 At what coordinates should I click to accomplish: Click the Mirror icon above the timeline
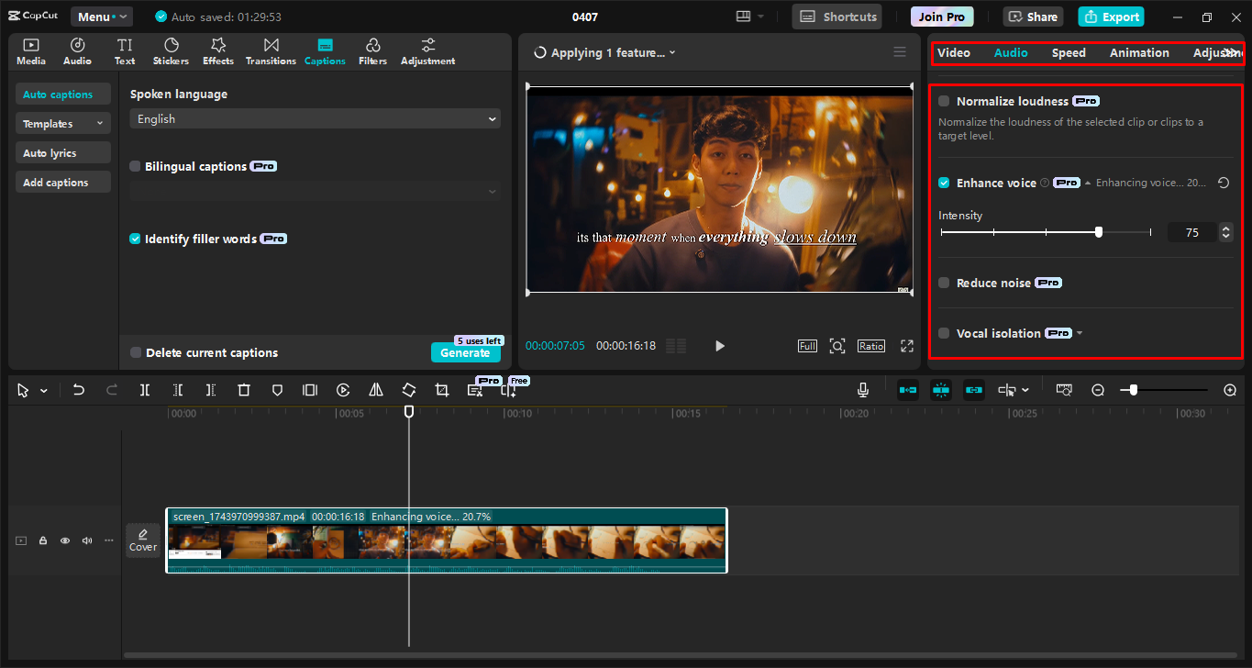[x=375, y=389]
